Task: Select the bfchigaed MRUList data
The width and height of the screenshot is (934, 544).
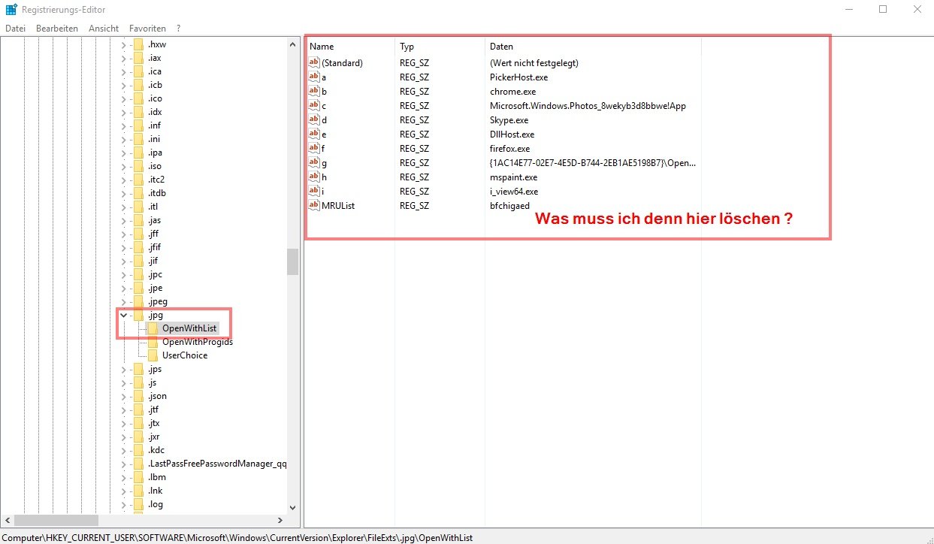Action: click(x=509, y=206)
